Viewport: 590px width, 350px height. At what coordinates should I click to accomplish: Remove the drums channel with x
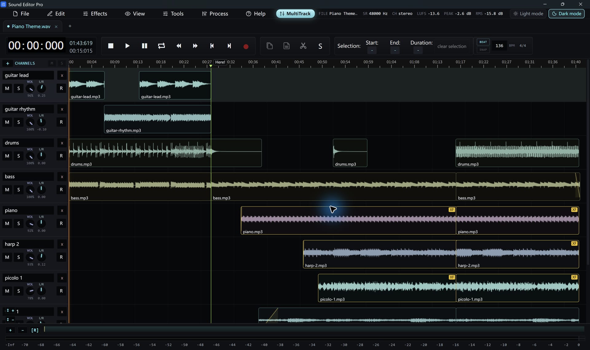tap(62, 143)
